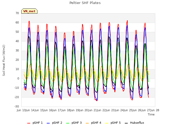Click the black Hukseflux legend swatch

pos(126,123)
